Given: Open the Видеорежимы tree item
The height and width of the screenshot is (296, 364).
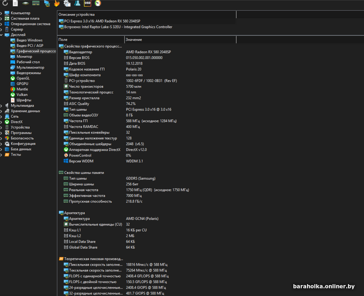Looking at the screenshot, I should (29, 73).
